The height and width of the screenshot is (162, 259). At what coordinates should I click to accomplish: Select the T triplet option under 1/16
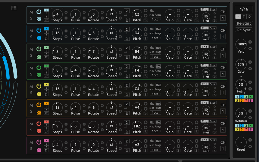click(244, 17)
